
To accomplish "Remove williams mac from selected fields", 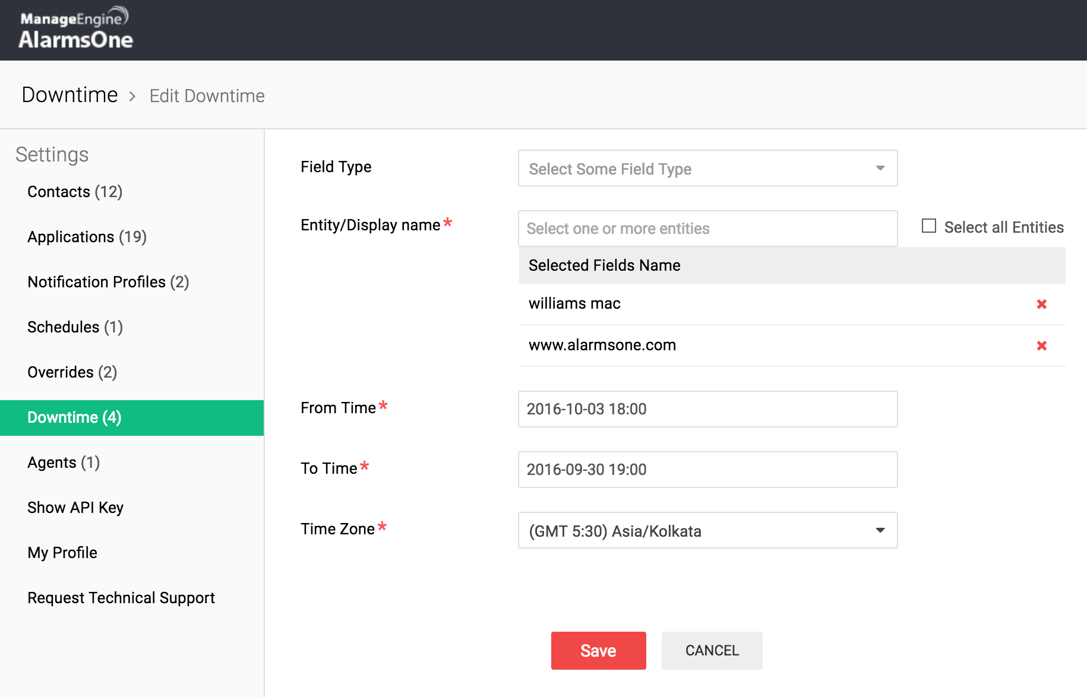I will click(1041, 304).
